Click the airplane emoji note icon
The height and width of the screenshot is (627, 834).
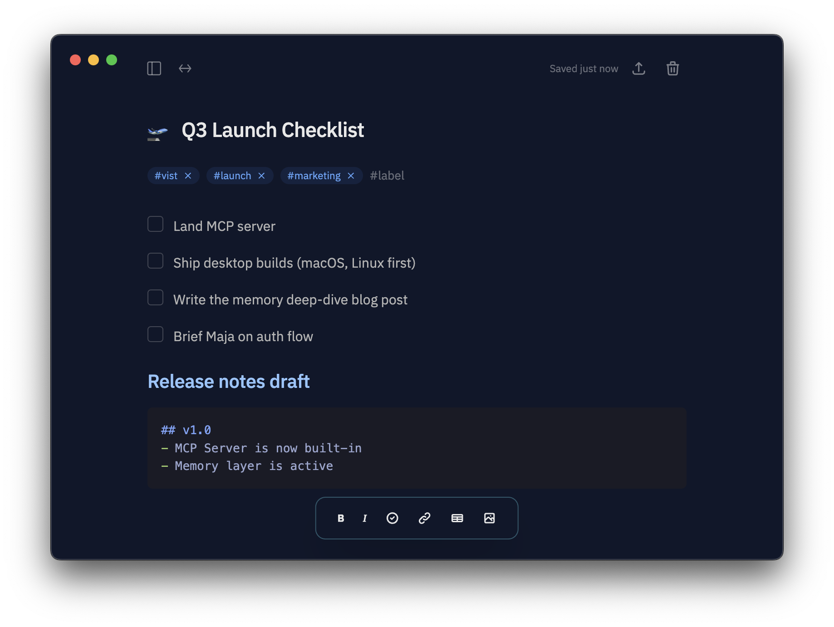pyautogui.click(x=157, y=132)
